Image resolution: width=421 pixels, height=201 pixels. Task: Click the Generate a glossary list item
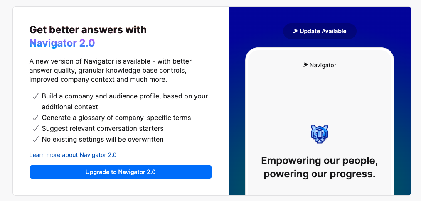(116, 118)
